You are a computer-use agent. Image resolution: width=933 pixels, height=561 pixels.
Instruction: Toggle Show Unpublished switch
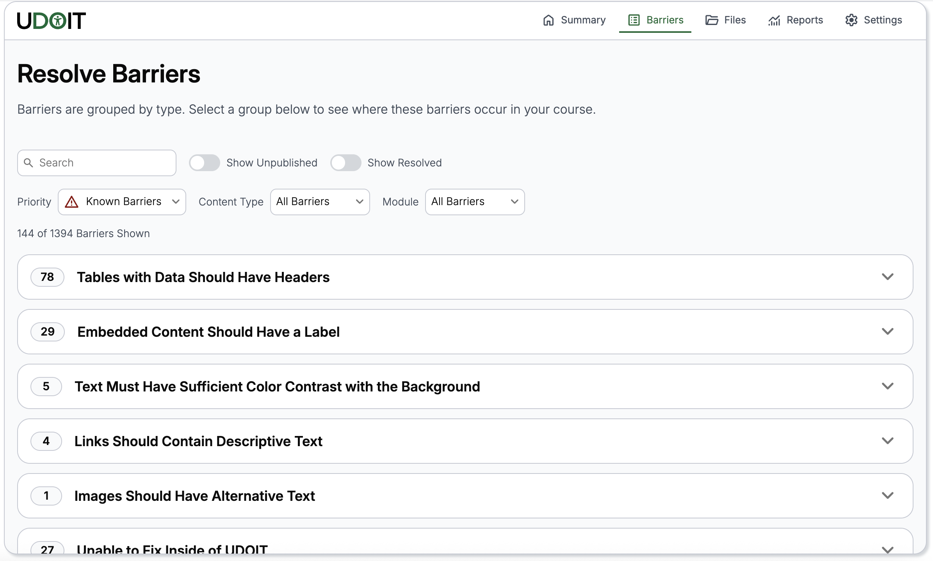pos(204,163)
